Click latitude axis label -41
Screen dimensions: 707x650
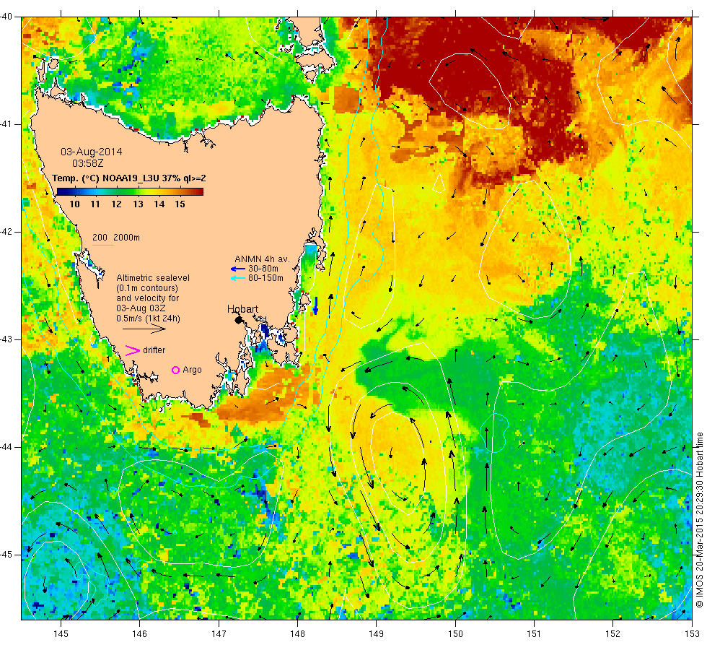coord(6,124)
